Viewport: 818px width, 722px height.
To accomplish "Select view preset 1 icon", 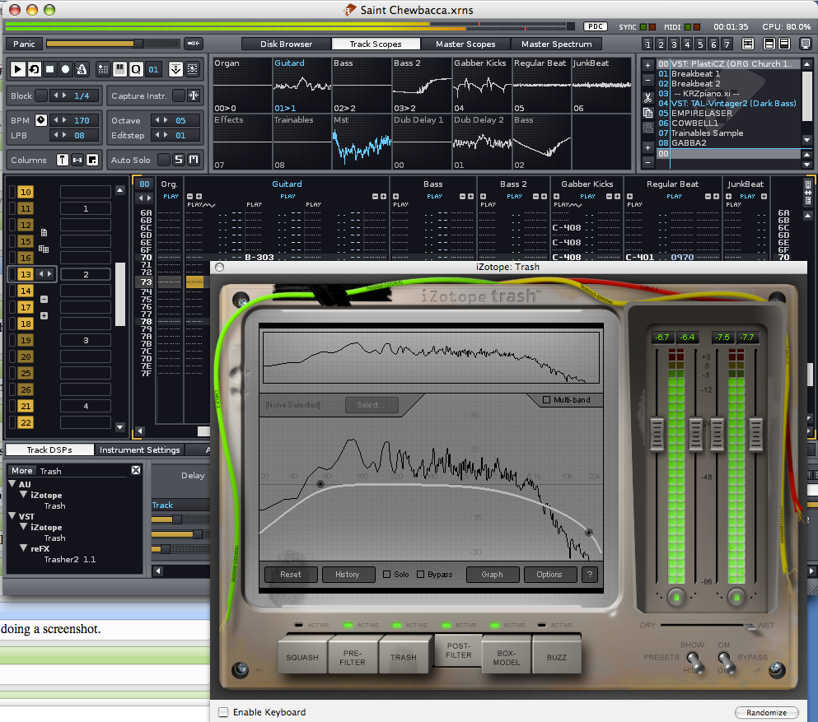I will pyautogui.click(x=647, y=44).
